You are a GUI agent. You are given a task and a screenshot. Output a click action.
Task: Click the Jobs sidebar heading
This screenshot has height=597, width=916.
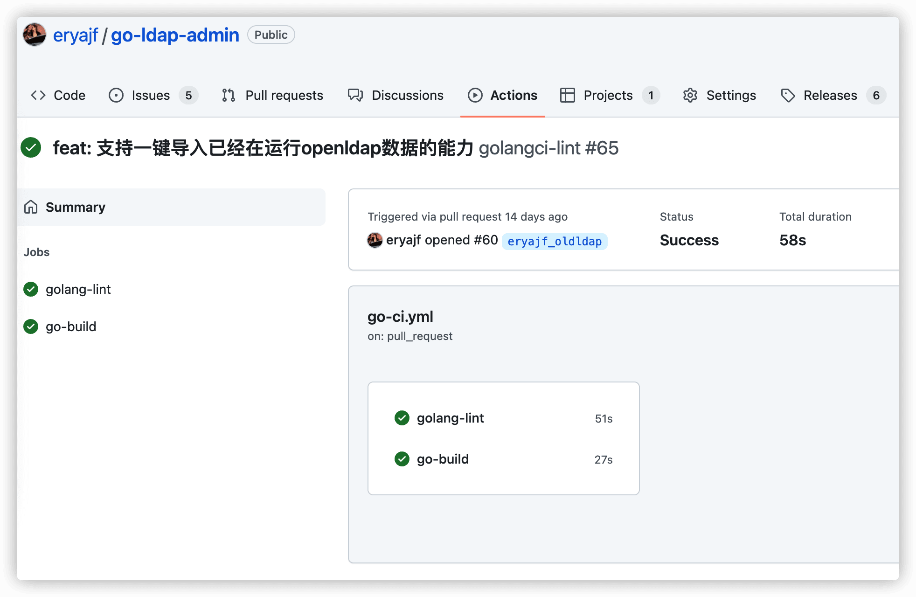[x=36, y=252]
